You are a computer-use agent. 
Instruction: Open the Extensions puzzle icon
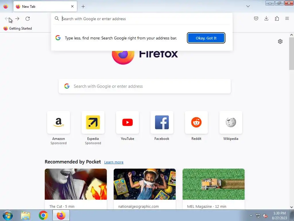coord(277,18)
